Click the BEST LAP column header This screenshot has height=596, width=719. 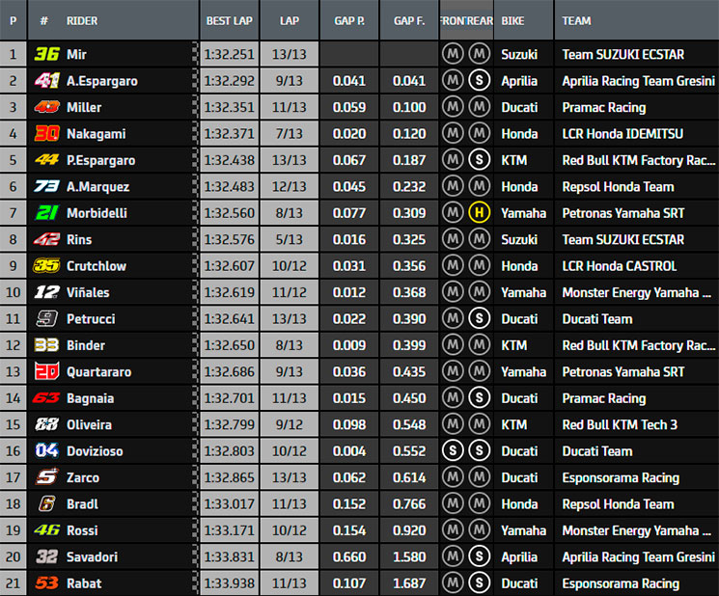click(x=230, y=21)
